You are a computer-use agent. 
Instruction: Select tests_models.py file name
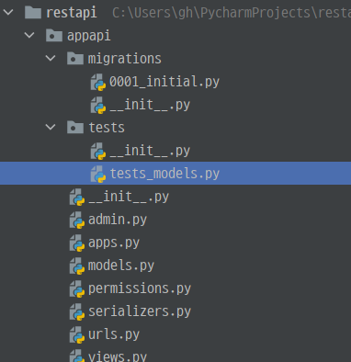164,174
